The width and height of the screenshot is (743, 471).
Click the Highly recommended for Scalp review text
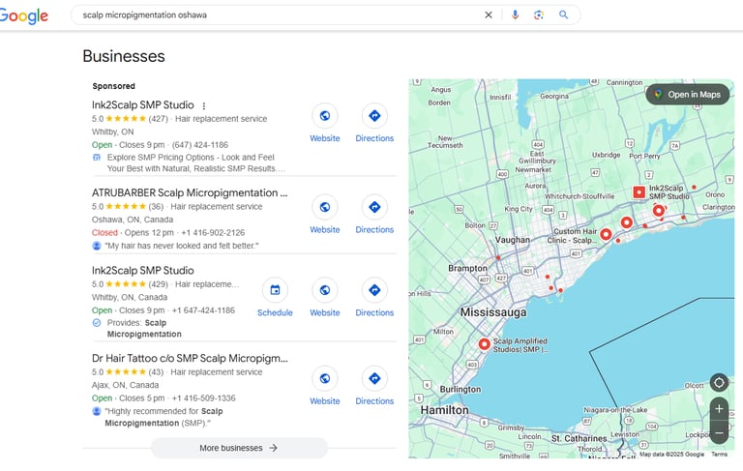[163, 417]
